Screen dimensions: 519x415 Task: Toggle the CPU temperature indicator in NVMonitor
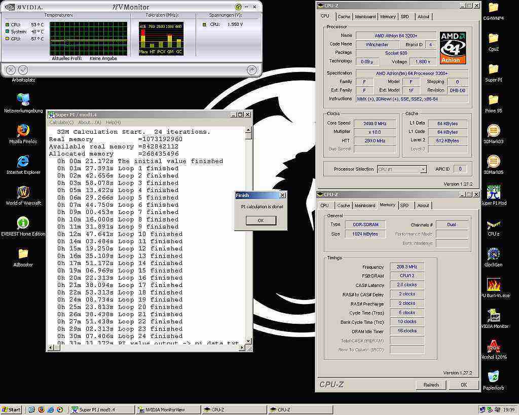[x=7, y=24]
